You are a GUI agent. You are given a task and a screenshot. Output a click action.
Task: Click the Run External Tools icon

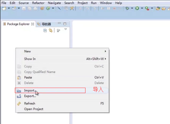147,9
